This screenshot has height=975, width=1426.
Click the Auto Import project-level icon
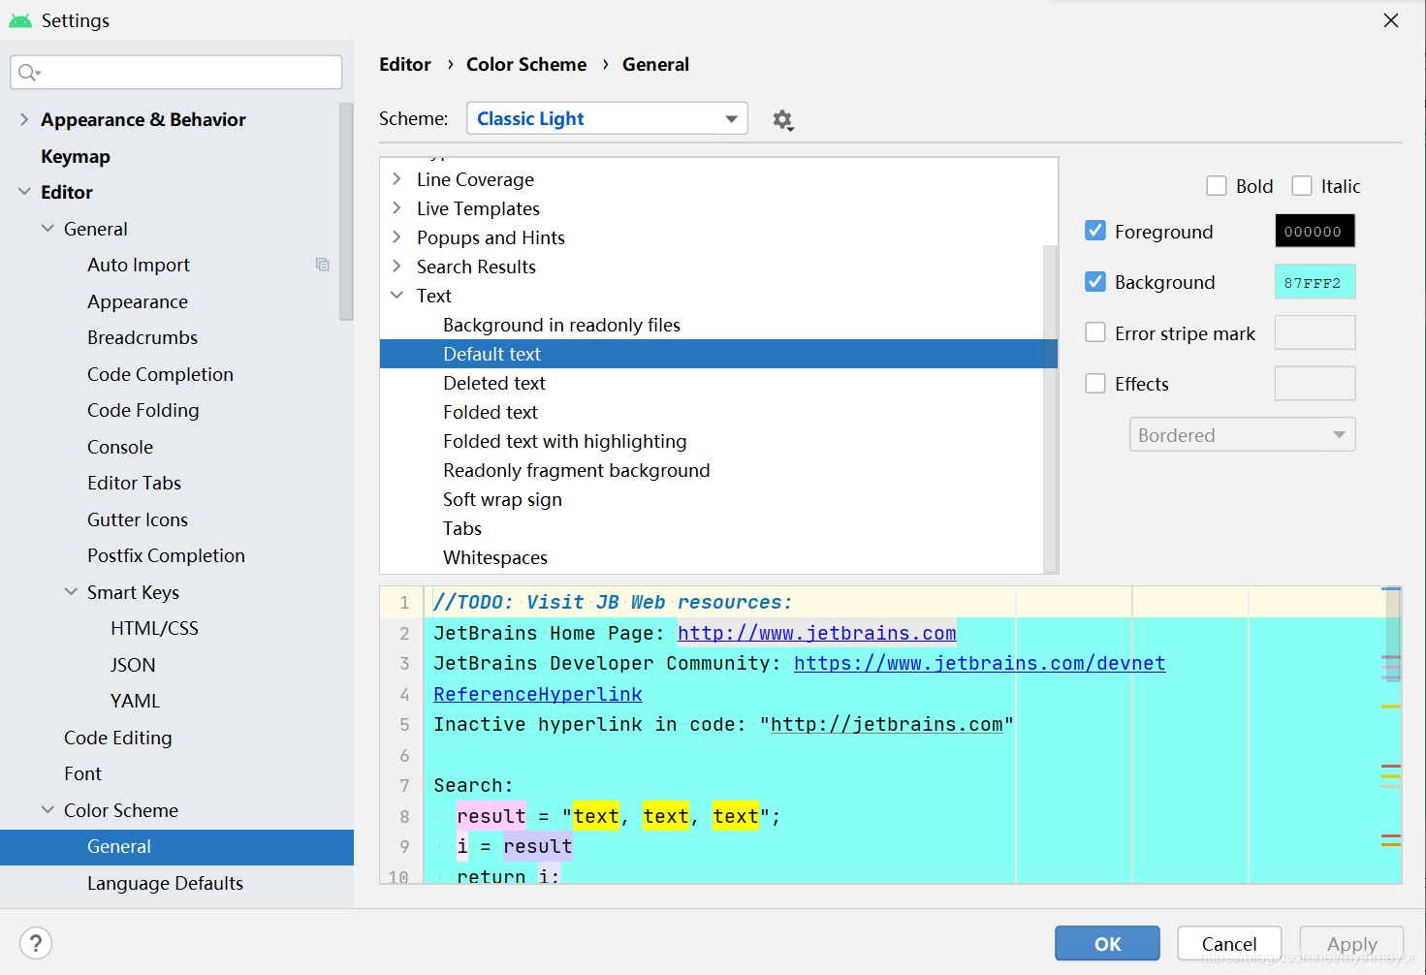pos(323,265)
